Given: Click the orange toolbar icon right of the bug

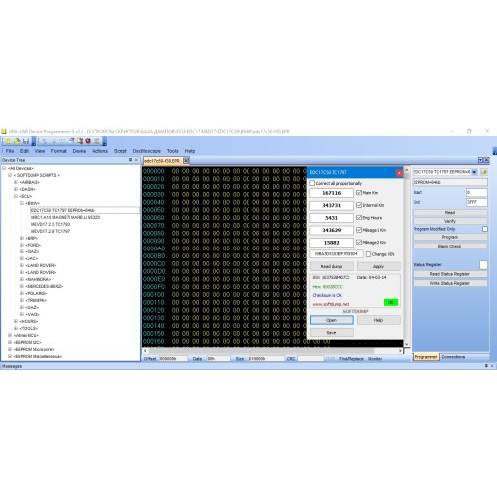Looking at the screenshot, I should 97,141.
